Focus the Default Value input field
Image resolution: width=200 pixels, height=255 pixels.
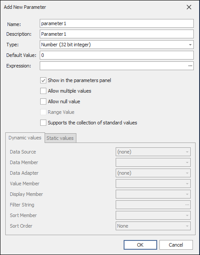(117, 55)
